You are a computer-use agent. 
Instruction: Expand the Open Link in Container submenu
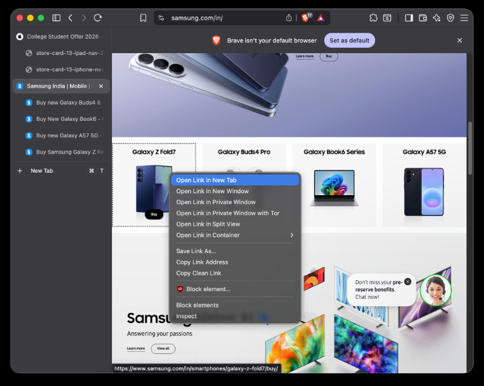[x=235, y=235]
